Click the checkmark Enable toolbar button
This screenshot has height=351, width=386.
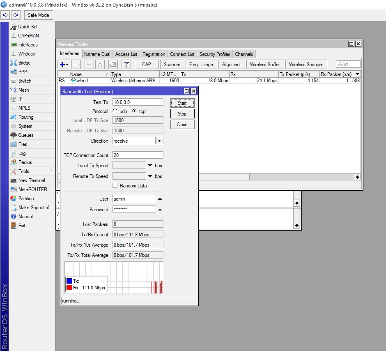(89, 65)
